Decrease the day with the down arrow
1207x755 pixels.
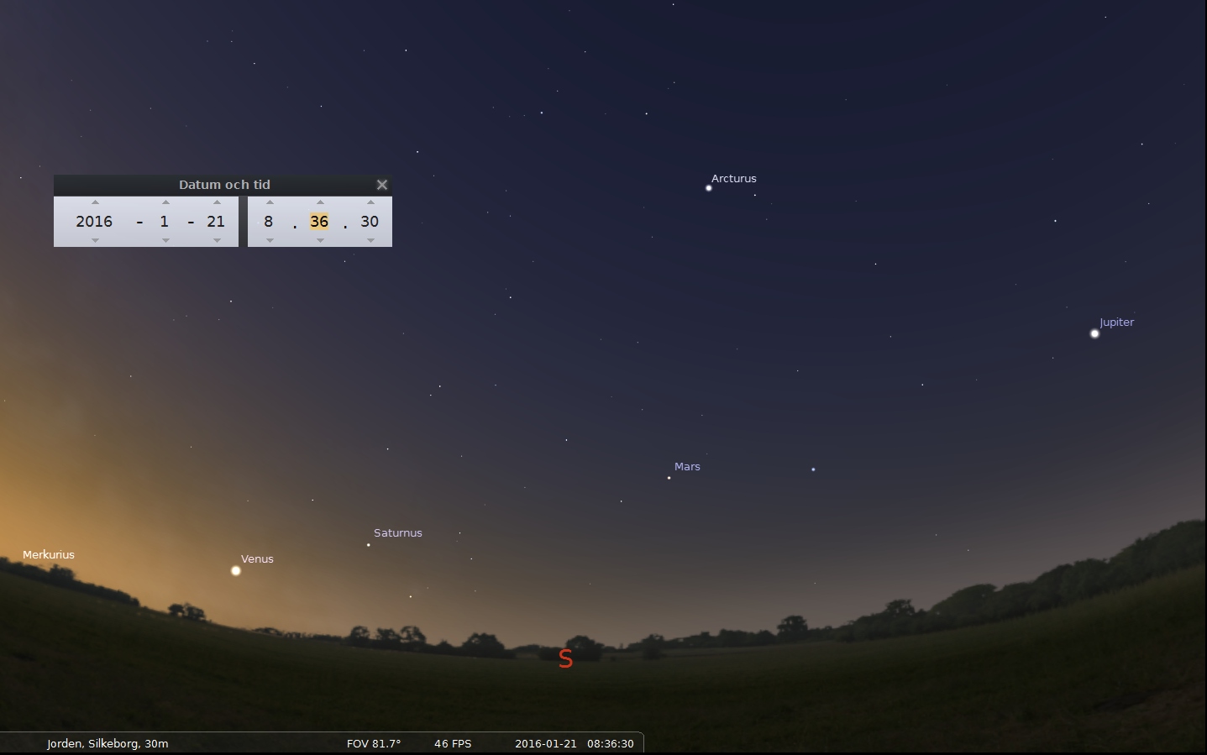tap(217, 240)
